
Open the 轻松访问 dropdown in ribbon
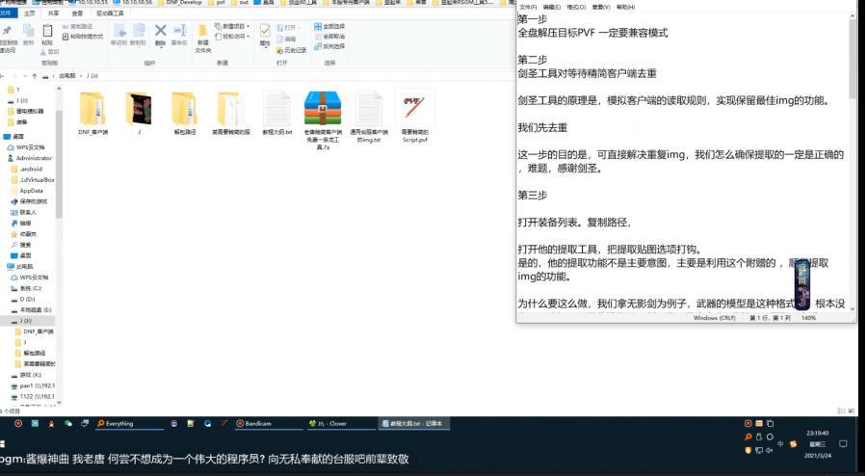coord(232,37)
